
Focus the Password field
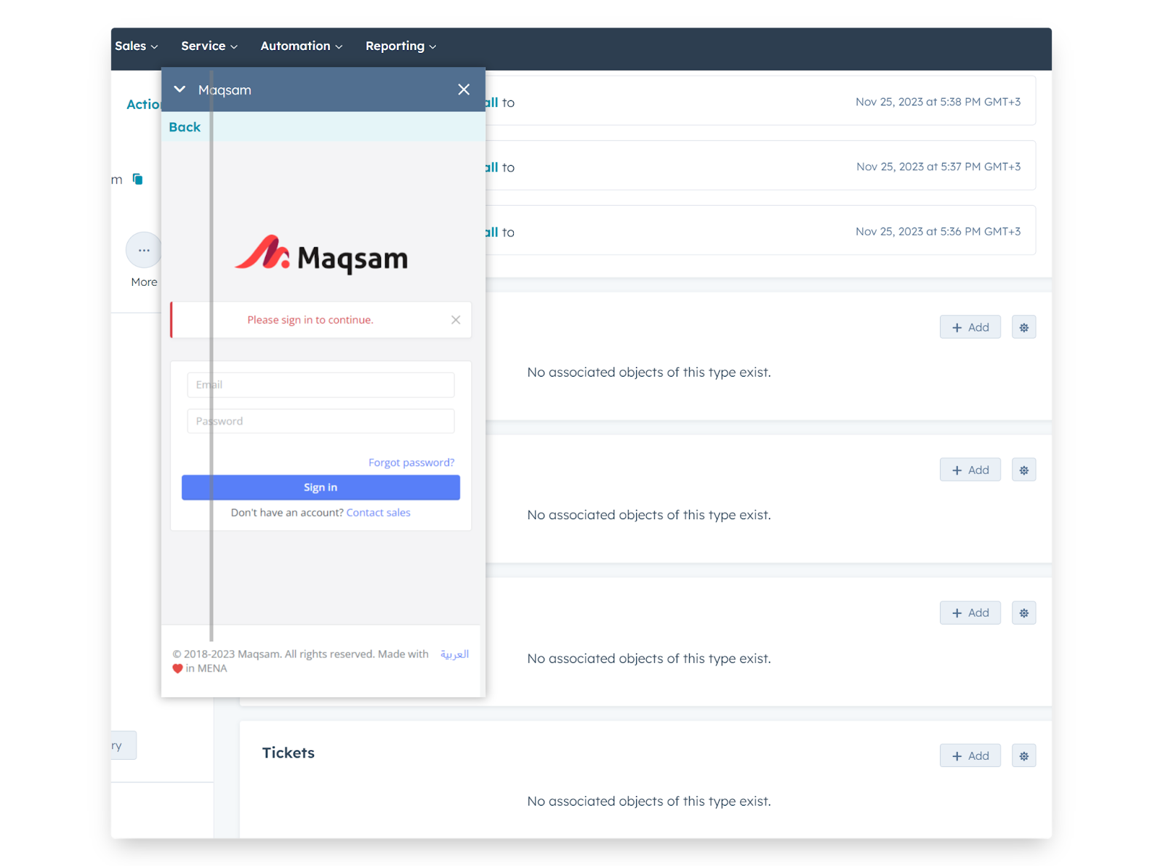[321, 421]
